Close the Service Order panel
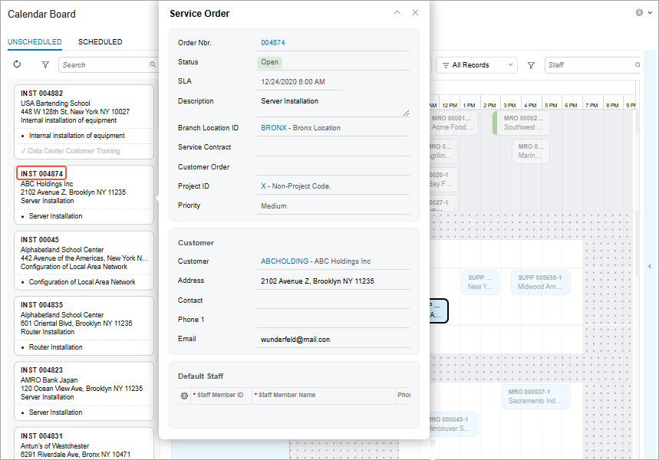This screenshot has height=460, width=659. click(415, 13)
